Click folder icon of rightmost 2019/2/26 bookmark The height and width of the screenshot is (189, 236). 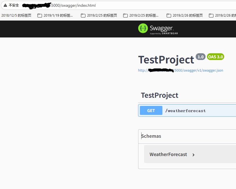coord(211,16)
